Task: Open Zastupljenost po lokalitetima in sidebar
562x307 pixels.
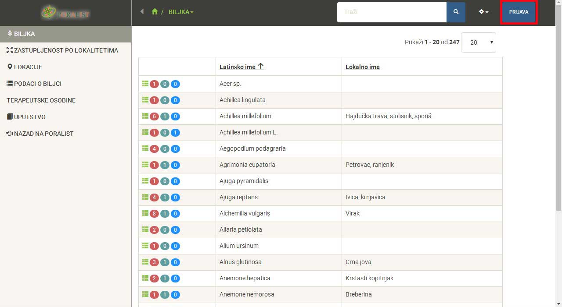Action: click(66, 50)
